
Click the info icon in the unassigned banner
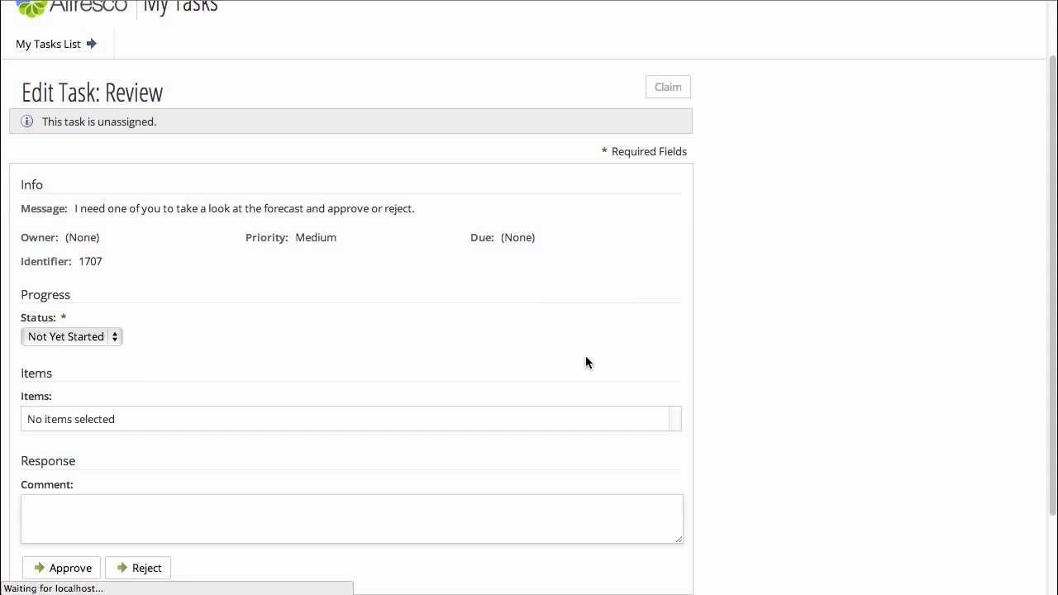click(x=27, y=121)
